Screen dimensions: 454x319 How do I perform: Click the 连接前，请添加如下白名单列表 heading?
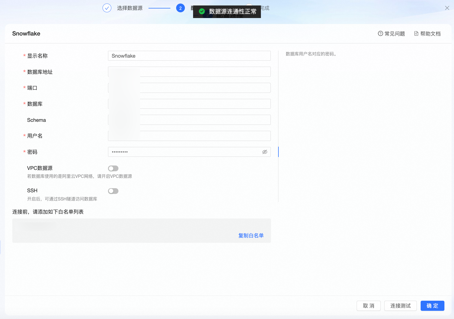tap(48, 212)
